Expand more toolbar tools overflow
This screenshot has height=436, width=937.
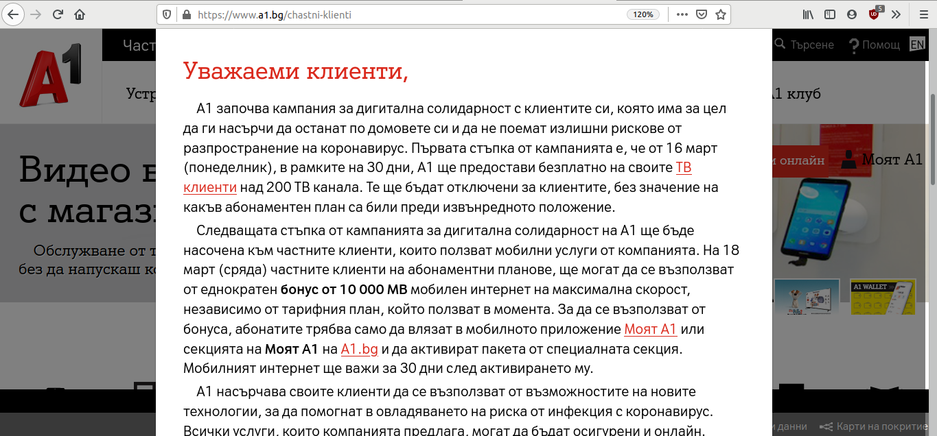click(x=896, y=14)
